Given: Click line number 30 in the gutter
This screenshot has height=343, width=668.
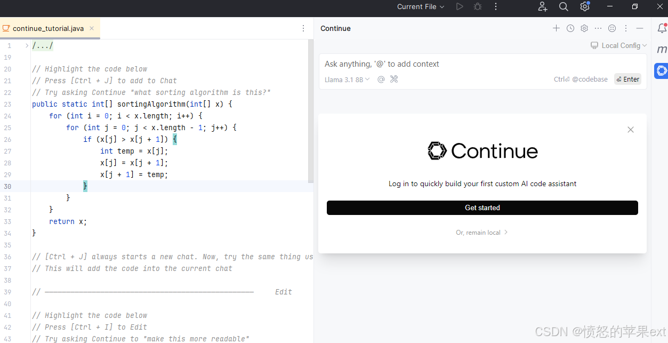Looking at the screenshot, I should [7, 186].
